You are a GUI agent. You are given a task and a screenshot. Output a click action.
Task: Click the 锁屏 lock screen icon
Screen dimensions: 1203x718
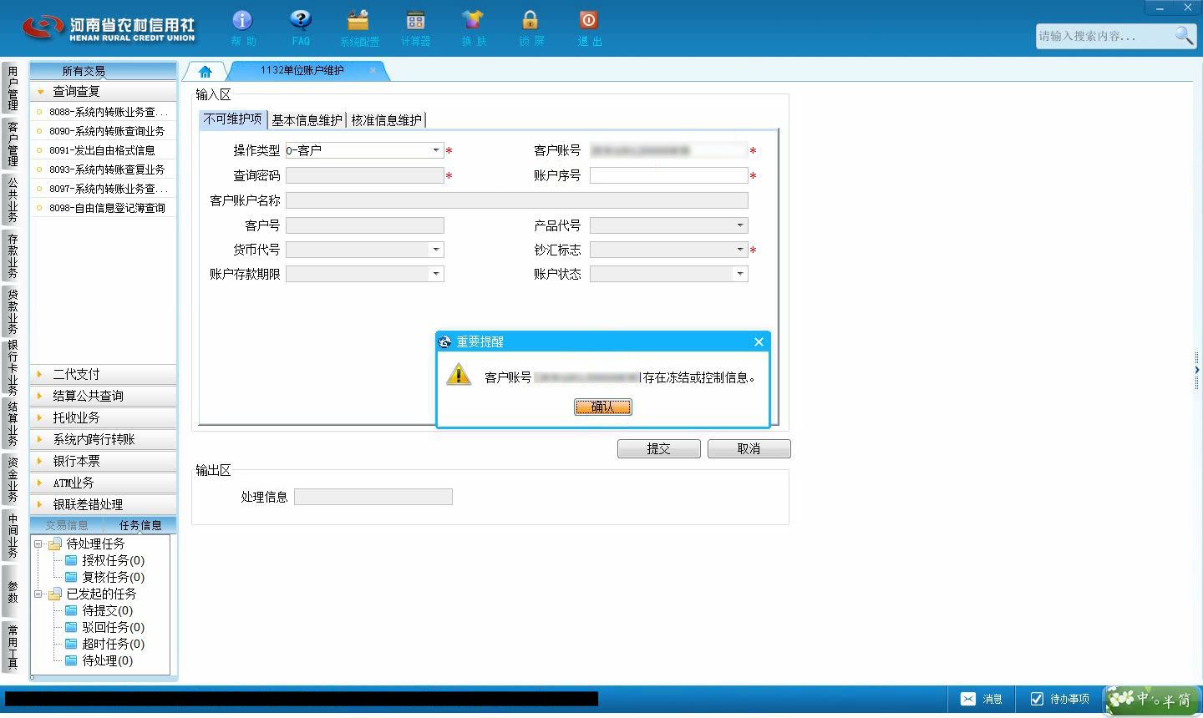pyautogui.click(x=530, y=28)
